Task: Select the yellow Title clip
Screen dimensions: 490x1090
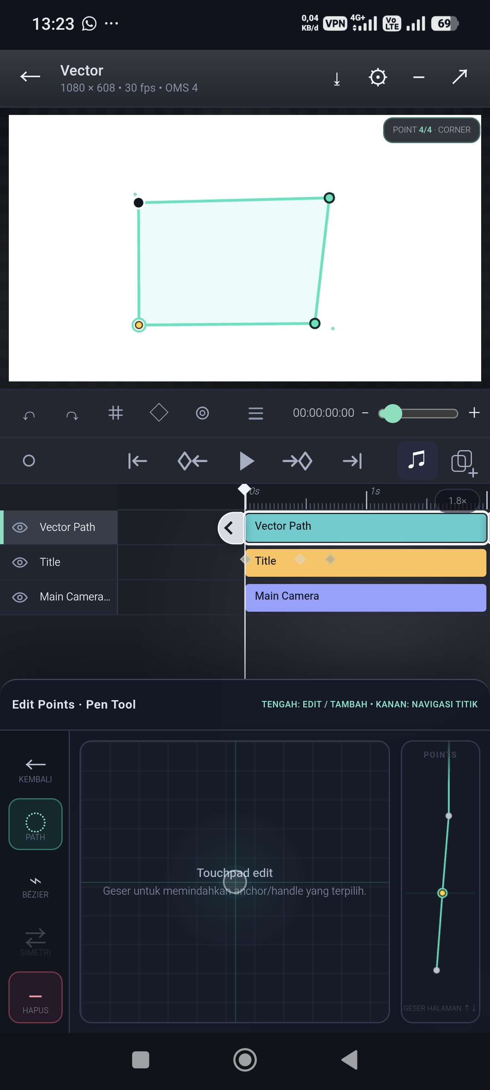Action: click(x=366, y=562)
